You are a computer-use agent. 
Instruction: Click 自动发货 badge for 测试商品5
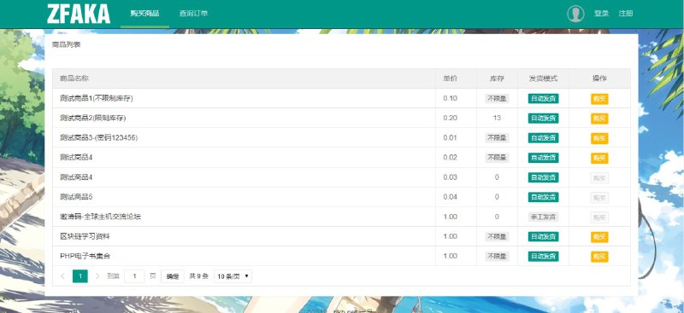(x=543, y=197)
